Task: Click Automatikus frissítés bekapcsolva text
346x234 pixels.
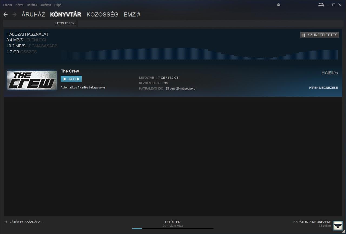Action: 83,87
